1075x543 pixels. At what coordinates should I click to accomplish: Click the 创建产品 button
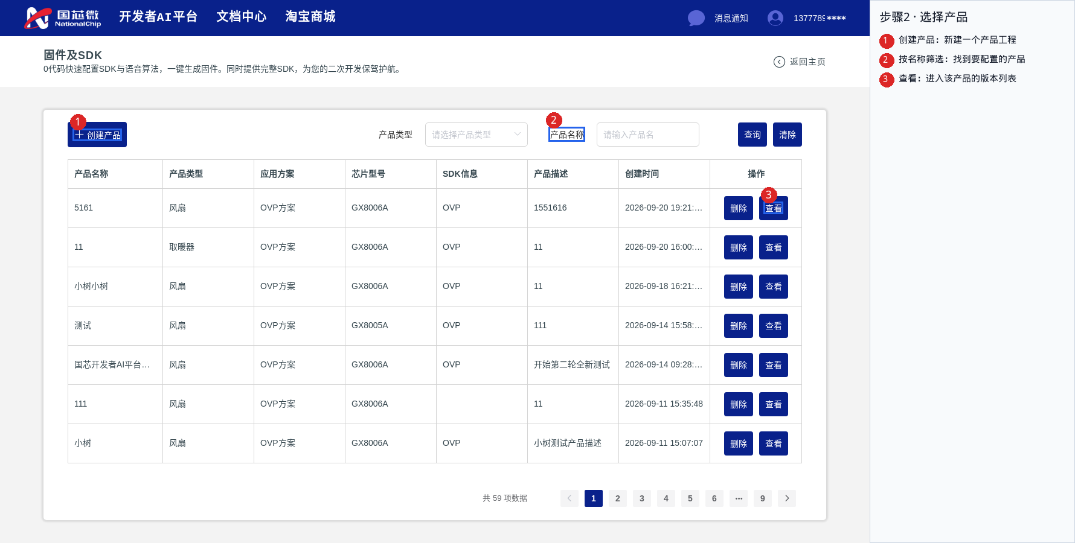pyautogui.click(x=97, y=135)
